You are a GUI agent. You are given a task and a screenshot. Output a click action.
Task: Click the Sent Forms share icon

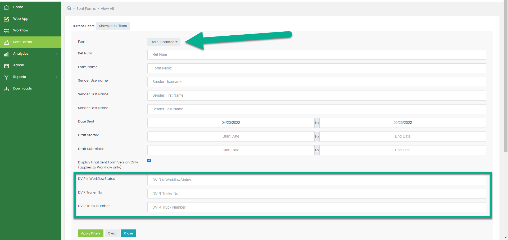pyautogui.click(x=6, y=42)
